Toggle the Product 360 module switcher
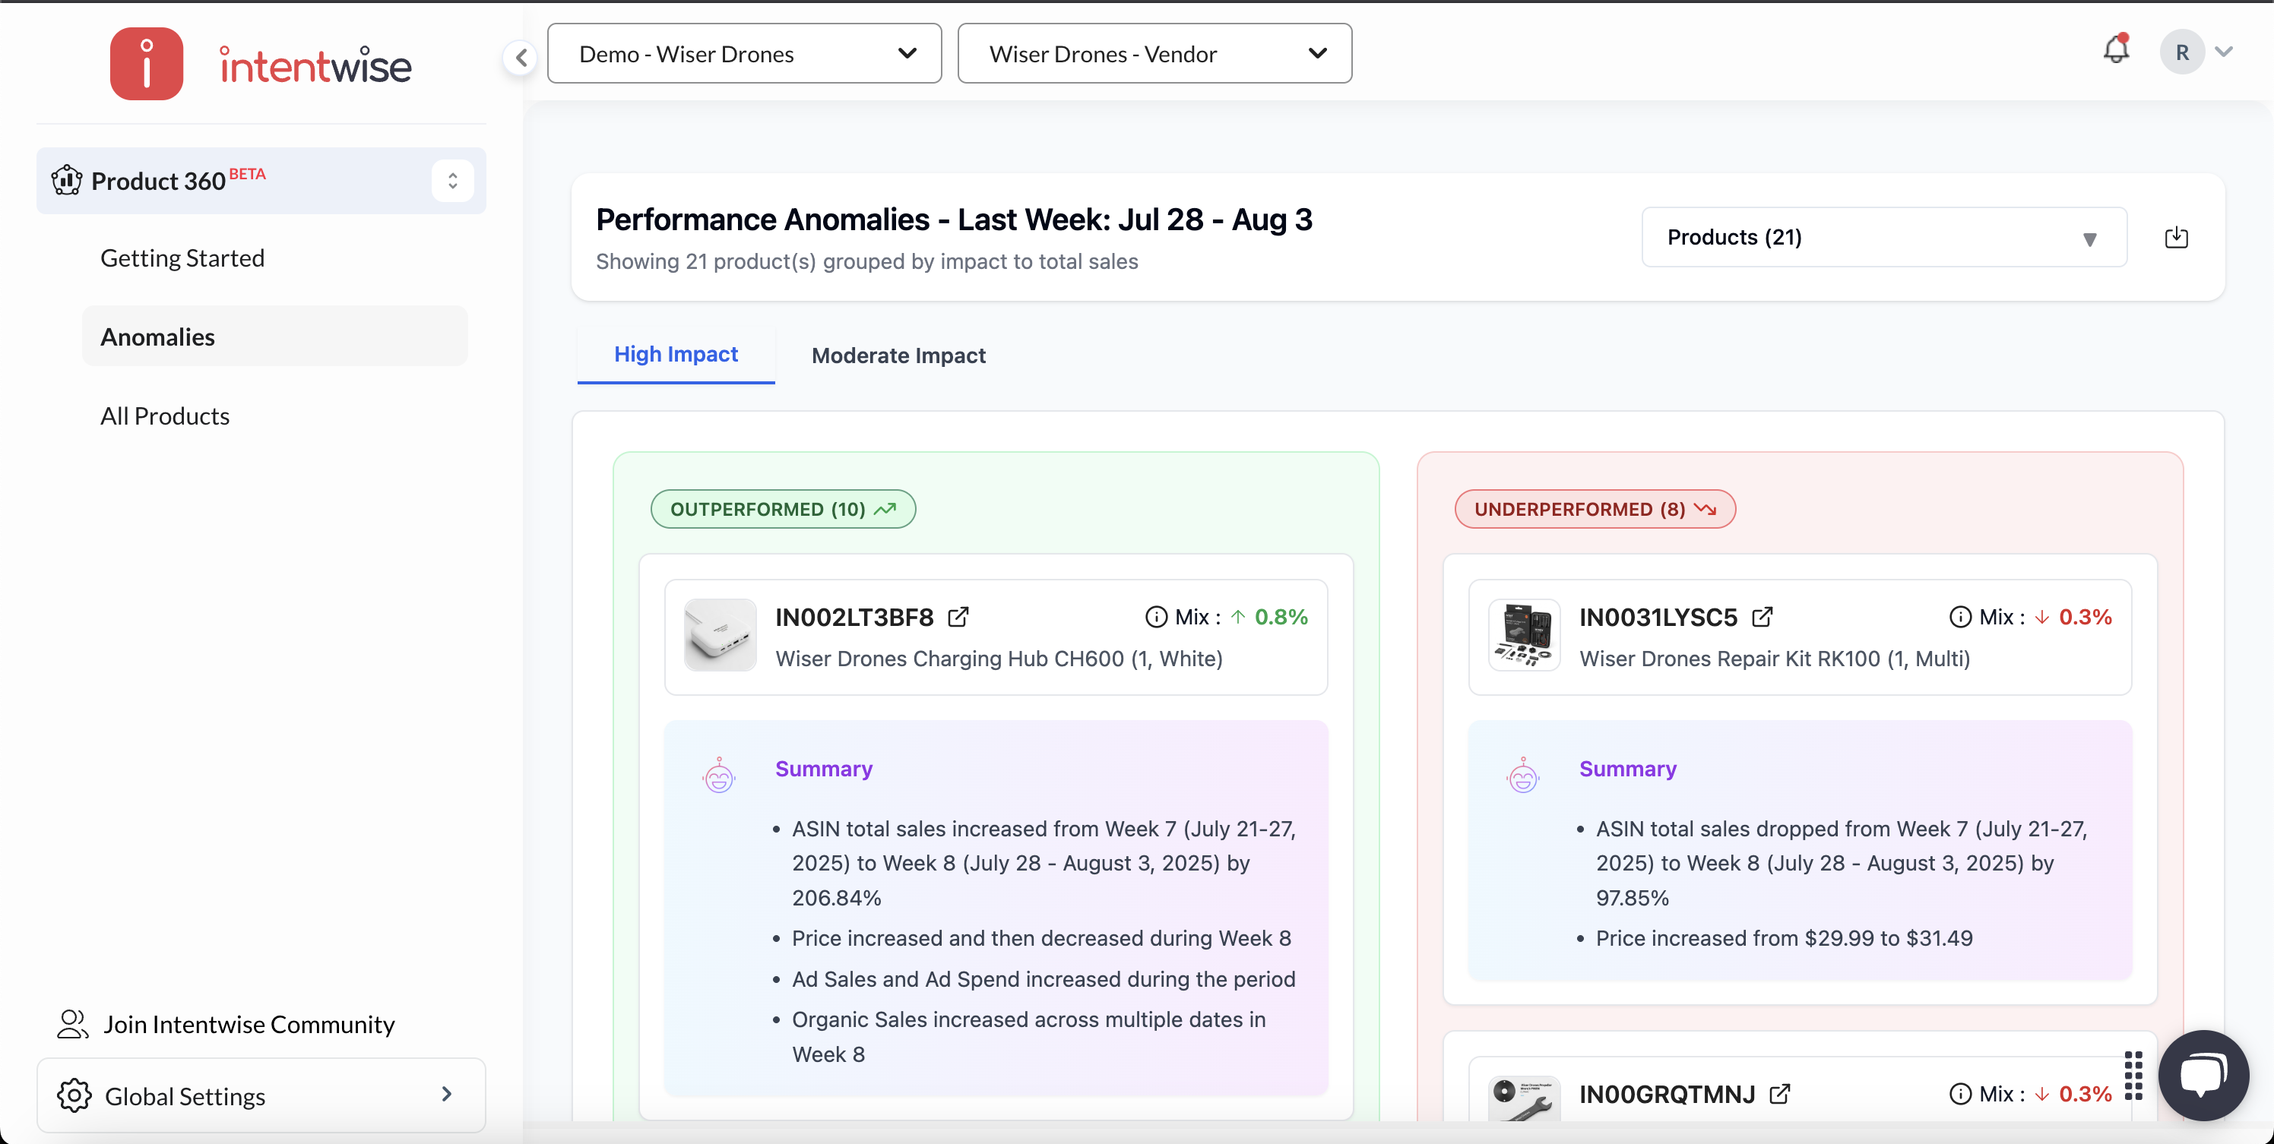2274x1144 pixels. (x=452, y=181)
